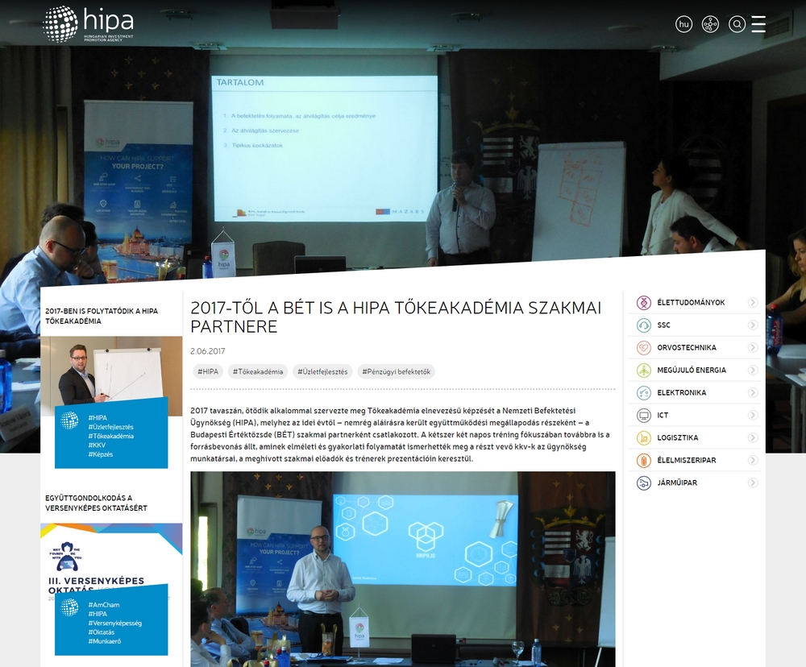The width and height of the screenshot is (806, 667).
Task: Expand Orvostechnika with its arrow
Action: click(753, 348)
